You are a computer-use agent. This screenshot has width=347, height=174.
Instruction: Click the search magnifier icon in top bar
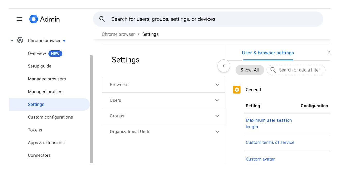click(102, 19)
